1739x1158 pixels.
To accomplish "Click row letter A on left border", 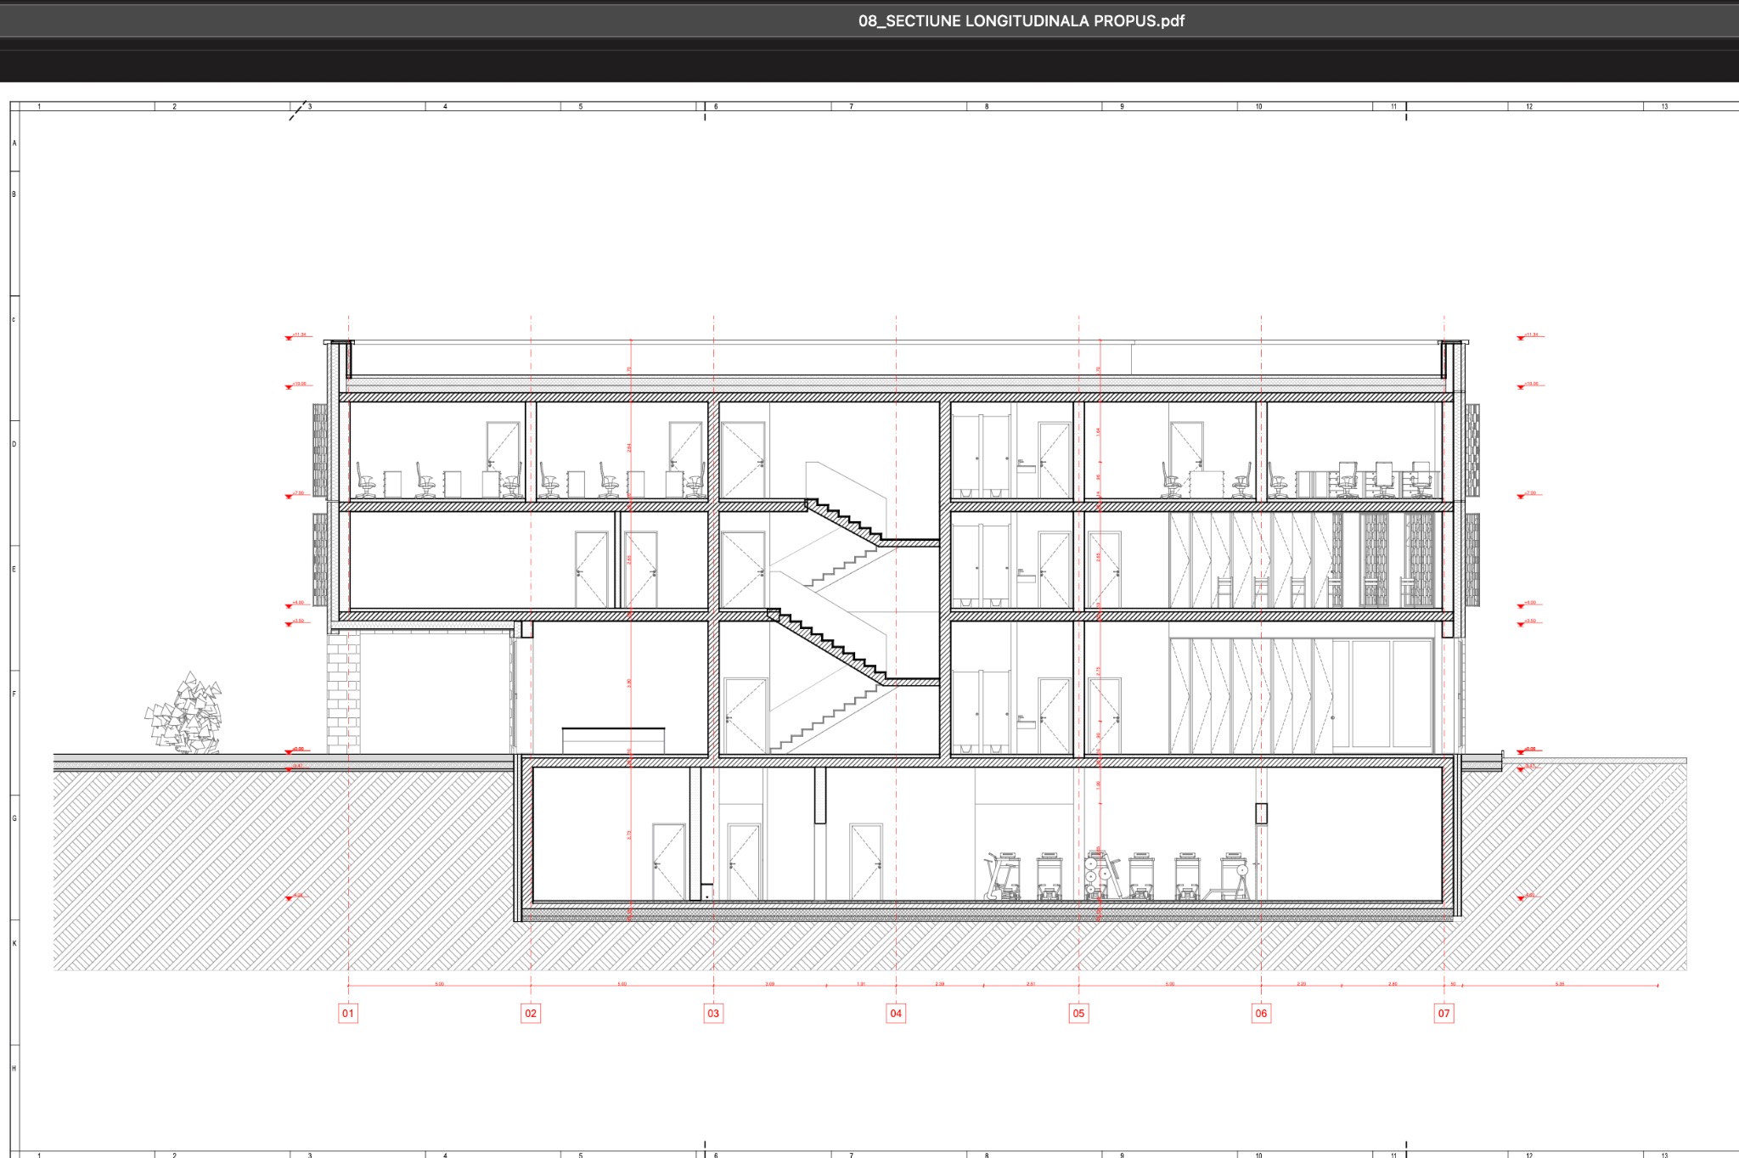I will pyautogui.click(x=14, y=143).
